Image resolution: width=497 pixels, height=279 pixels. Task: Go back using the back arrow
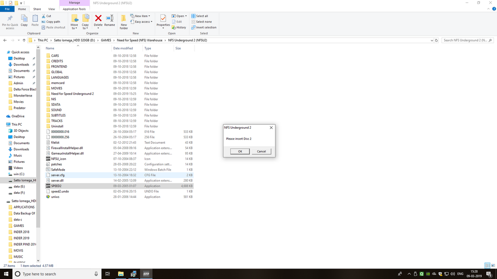[5, 40]
